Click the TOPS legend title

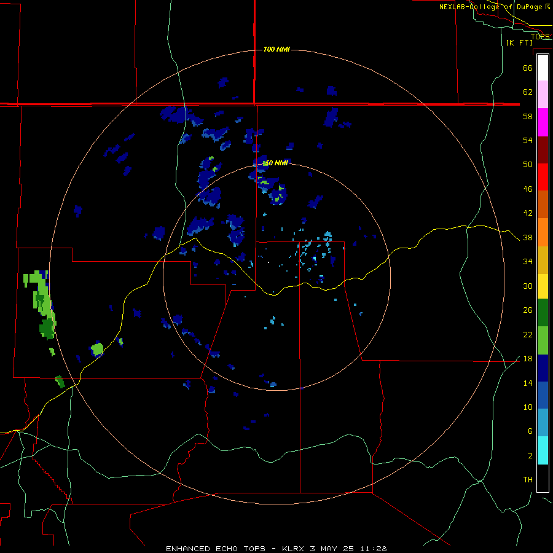coord(540,36)
